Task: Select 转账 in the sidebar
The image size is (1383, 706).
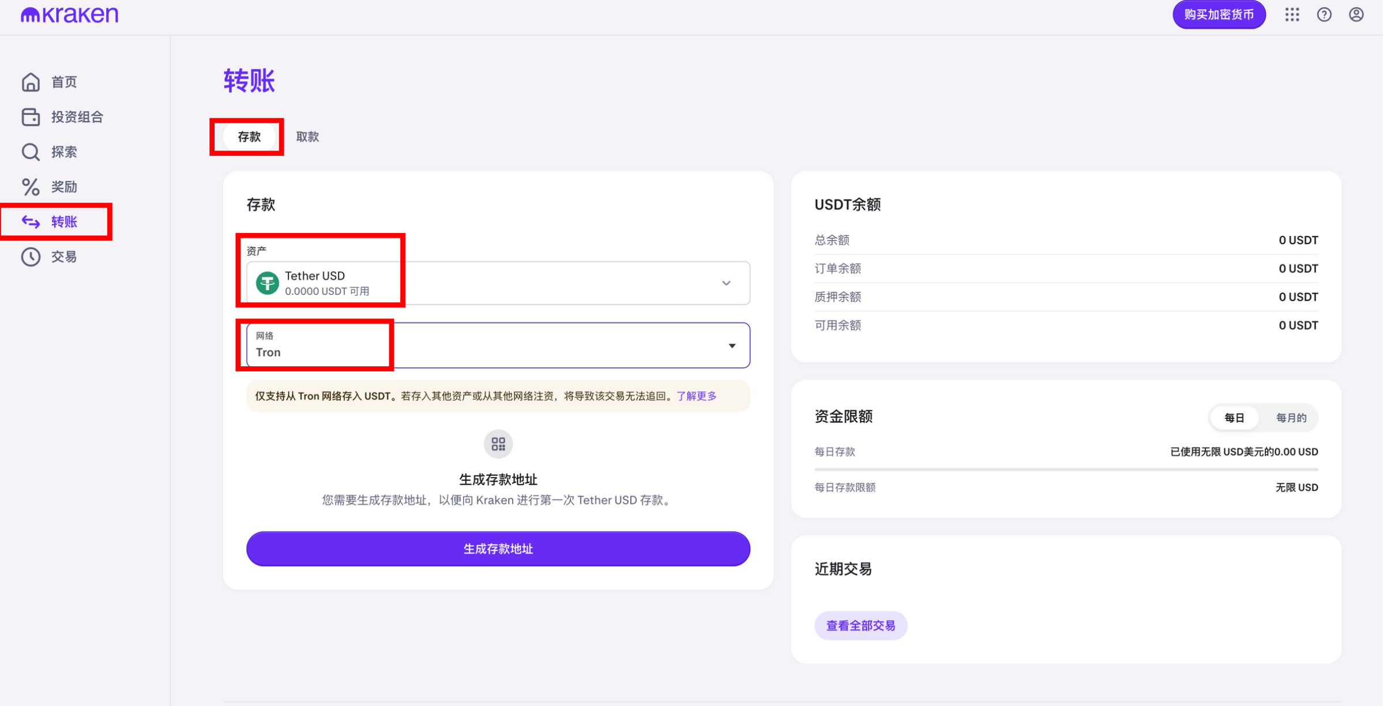Action: pyautogui.click(x=64, y=221)
